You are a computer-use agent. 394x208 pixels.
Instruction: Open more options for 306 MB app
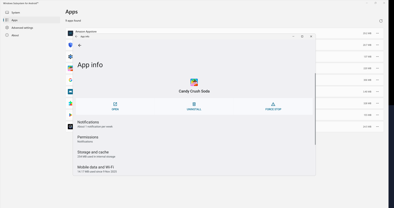click(x=377, y=80)
